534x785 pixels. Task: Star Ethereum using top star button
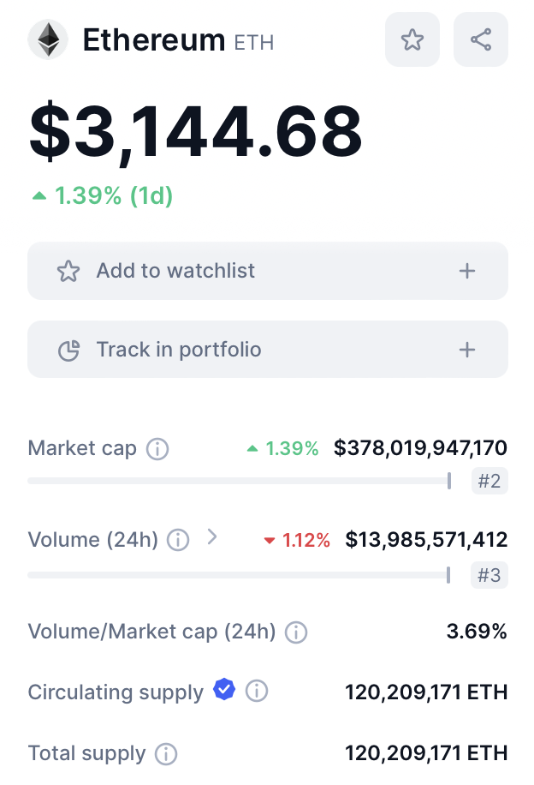coord(412,39)
